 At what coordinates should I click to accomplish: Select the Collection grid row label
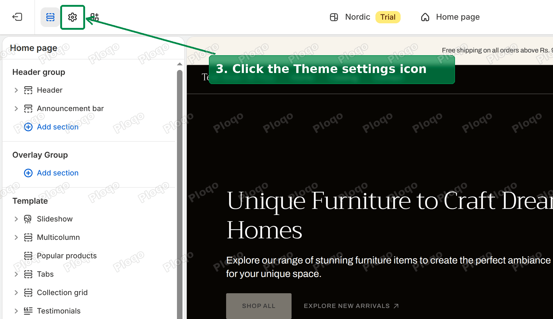coord(62,293)
